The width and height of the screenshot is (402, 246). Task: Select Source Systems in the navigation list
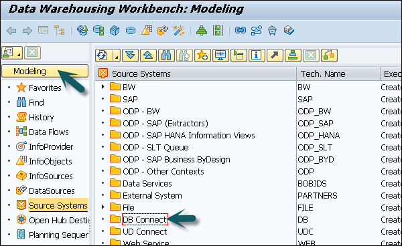tap(58, 206)
